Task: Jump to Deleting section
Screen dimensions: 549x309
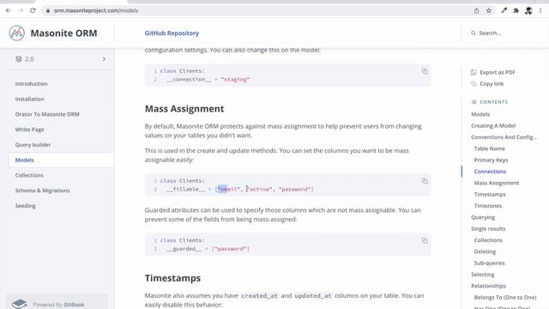Action: [x=485, y=251]
